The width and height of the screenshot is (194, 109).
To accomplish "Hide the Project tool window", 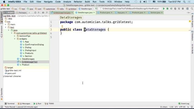I will 47,13.
